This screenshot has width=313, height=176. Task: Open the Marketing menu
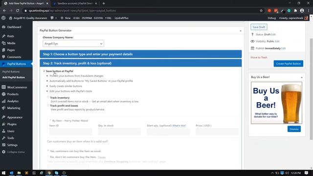coord(14,108)
